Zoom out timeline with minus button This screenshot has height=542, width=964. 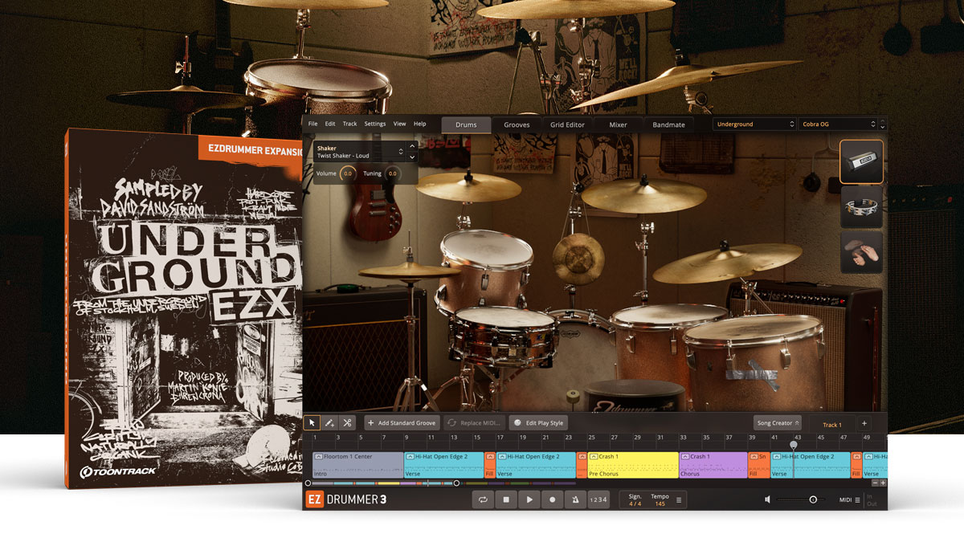click(x=875, y=483)
